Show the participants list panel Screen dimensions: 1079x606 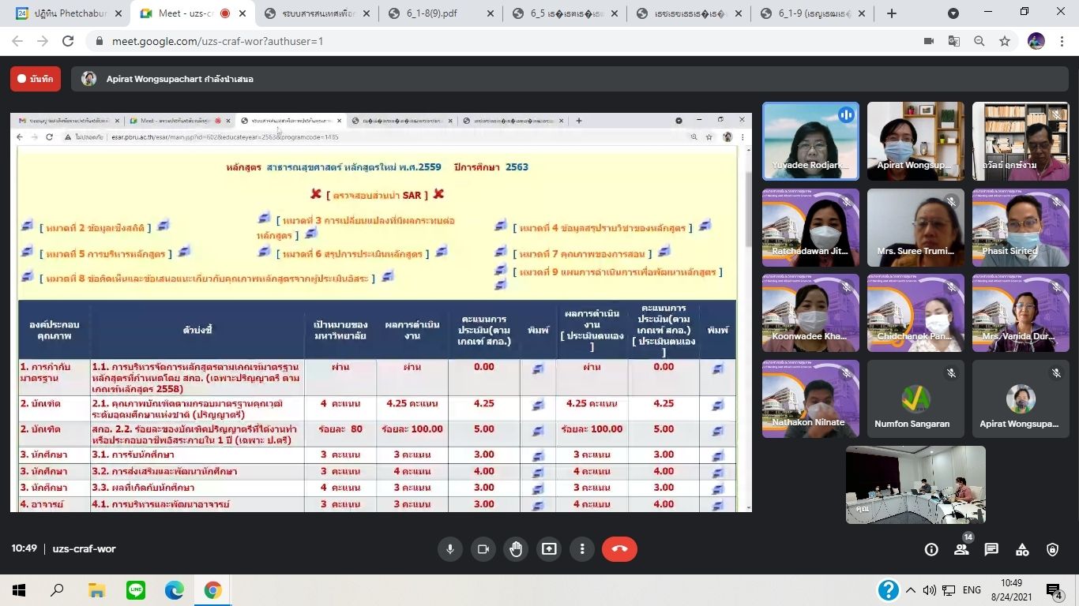tap(961, 550)
